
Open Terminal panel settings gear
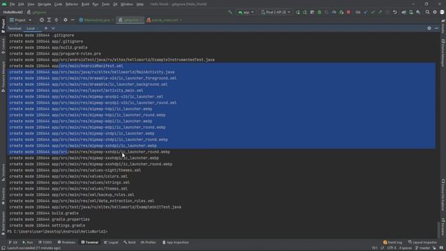[429, 28]
